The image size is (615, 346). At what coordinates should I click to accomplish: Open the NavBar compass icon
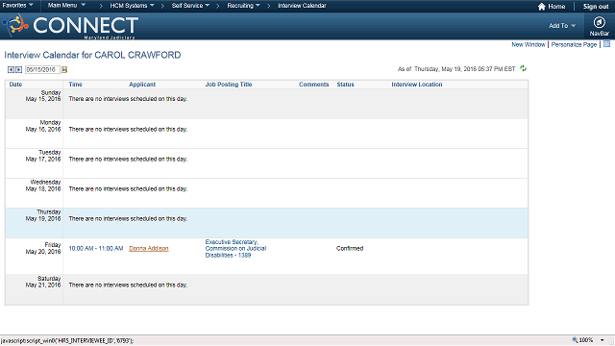(x=599, y=22)
